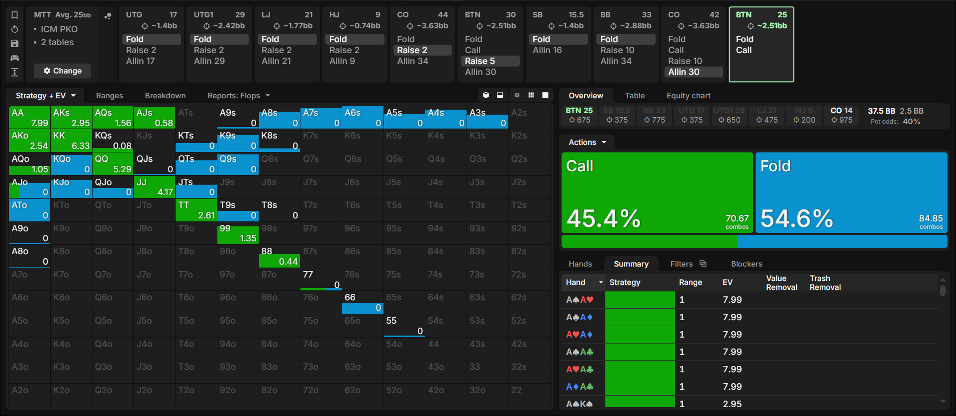Select the AKs cell in the hand matrix
This screenshot has height=416, width=956.
tap(71, 118)
